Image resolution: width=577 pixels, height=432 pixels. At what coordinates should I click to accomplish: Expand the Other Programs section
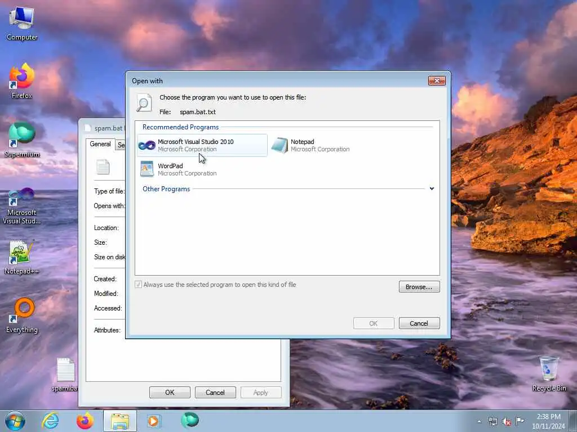pos(432,189)
